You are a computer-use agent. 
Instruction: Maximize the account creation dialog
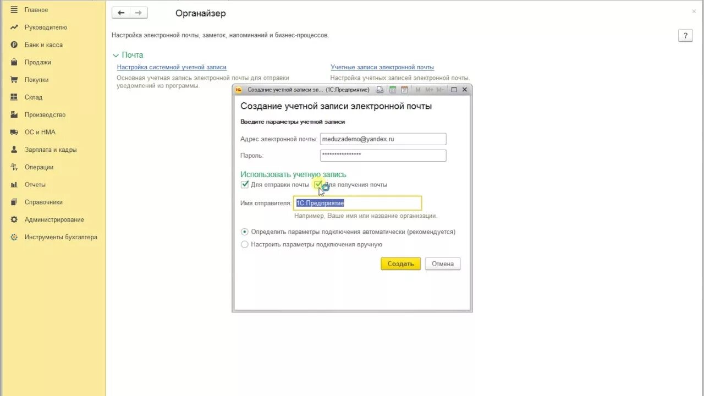[x=454, y=90]
